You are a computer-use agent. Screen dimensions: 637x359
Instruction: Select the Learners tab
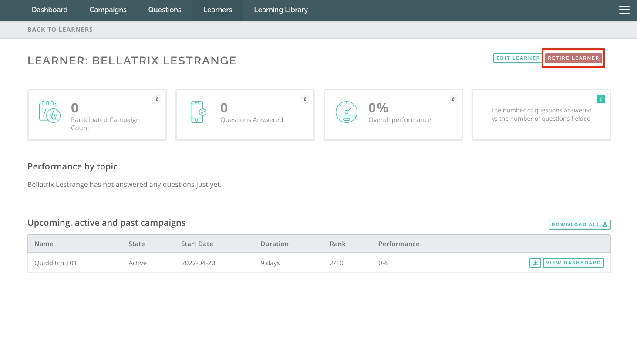(x=218, y=10)
